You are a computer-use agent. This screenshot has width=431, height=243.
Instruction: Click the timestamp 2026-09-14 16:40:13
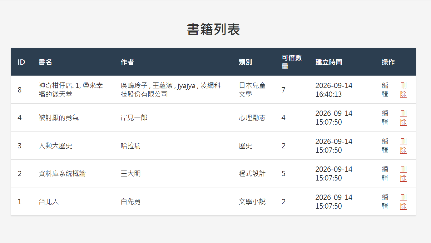334,90
